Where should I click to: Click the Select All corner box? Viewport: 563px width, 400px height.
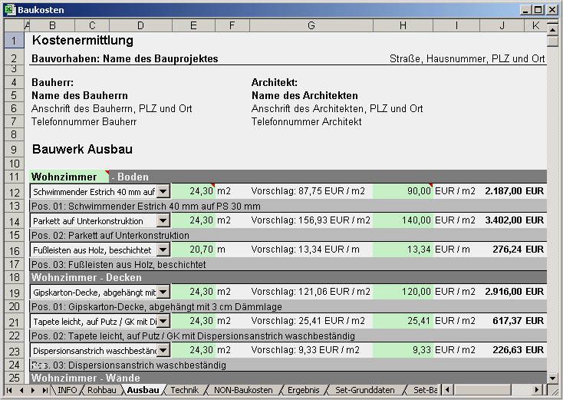pyautogui.click(x=14, y=25)
